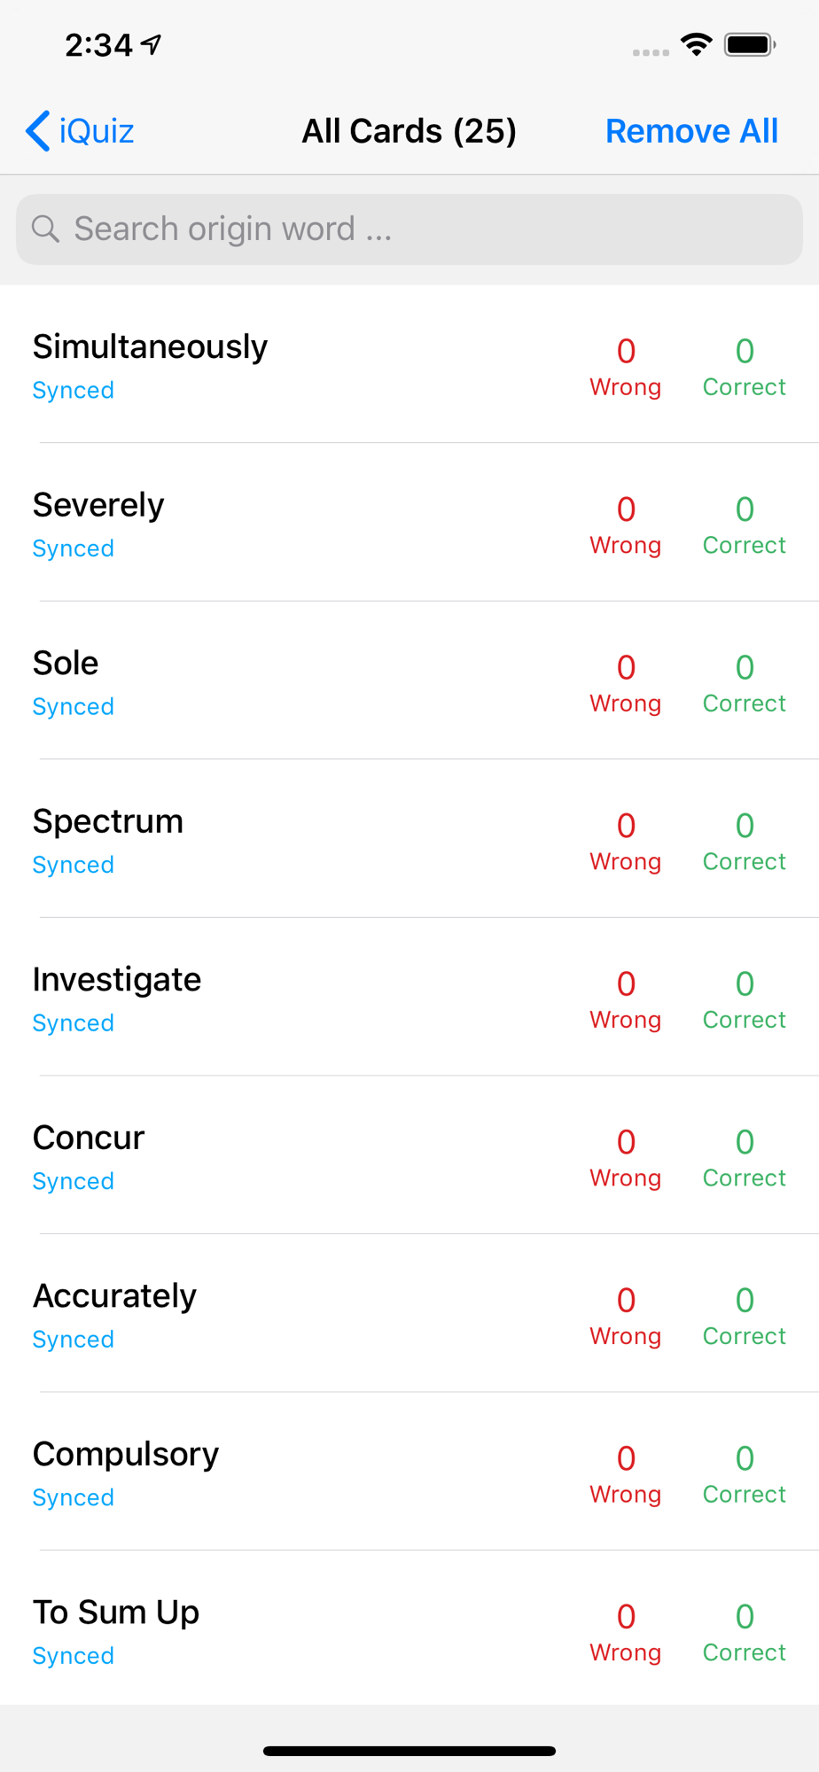Screen dimensions: 819x1772
Task: Tap the battery status icon
Action: click(750, 44)
